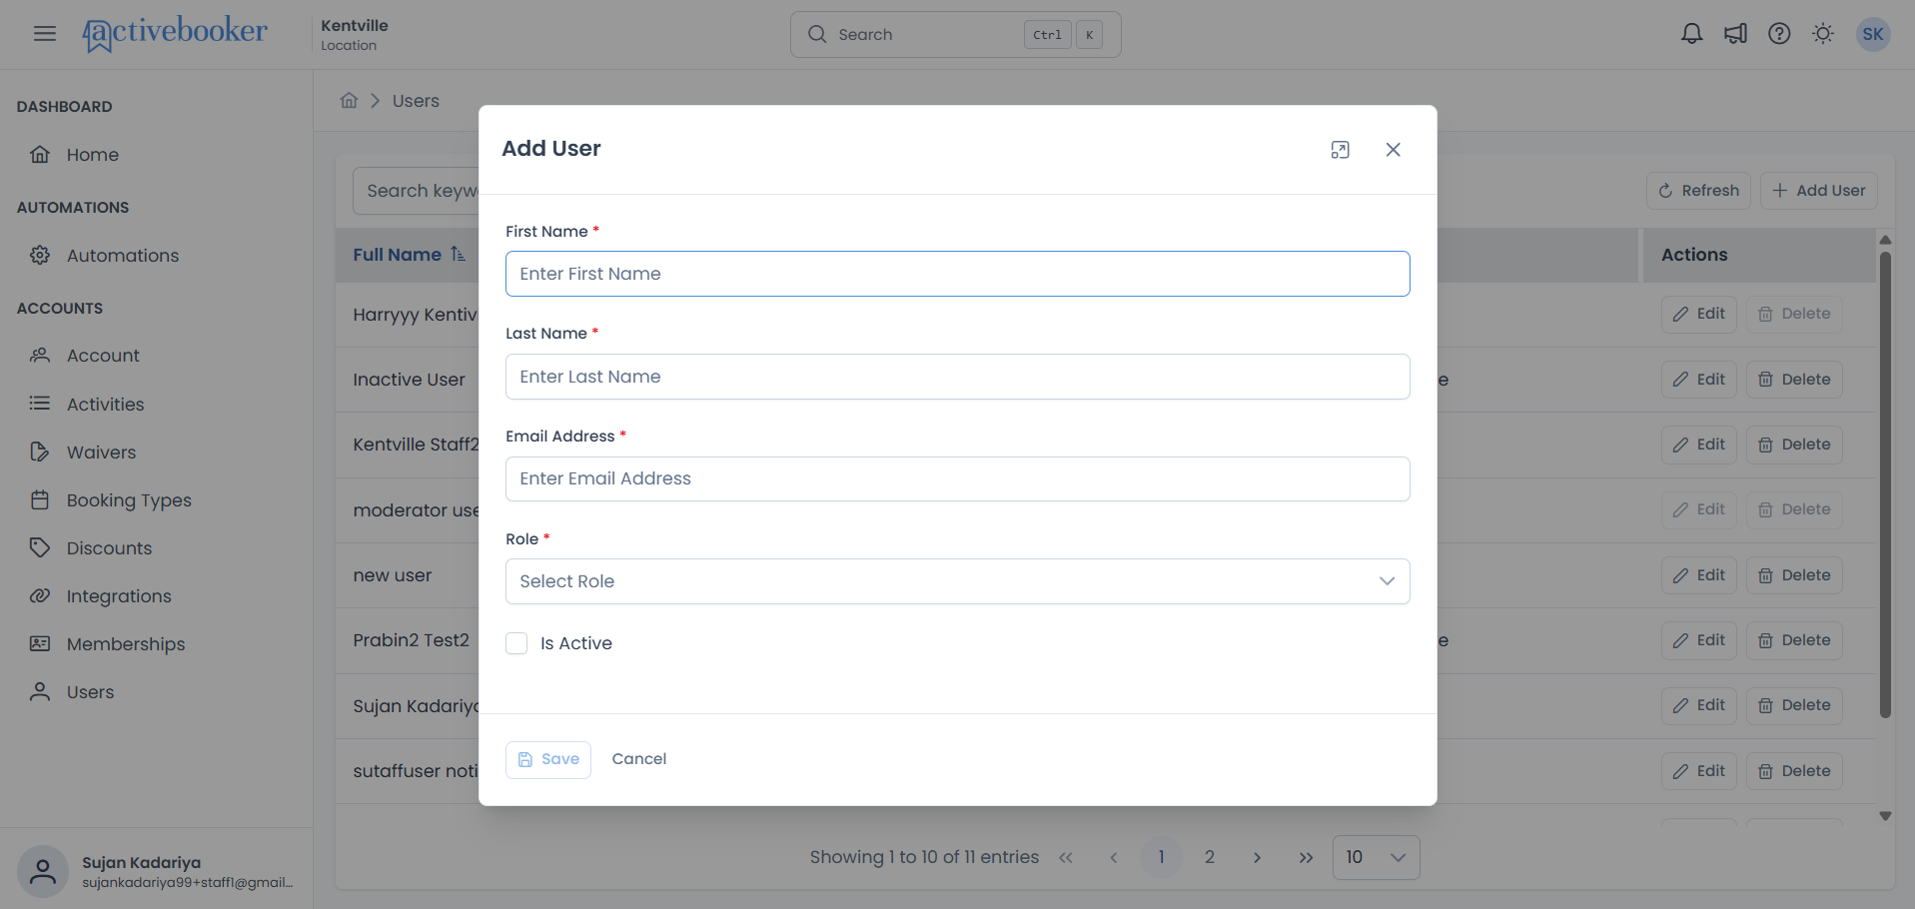Image resolution: width=1915 pixels, height=909 pixels.
Task: Focus the Email Address field
Action: coord(957,478)
